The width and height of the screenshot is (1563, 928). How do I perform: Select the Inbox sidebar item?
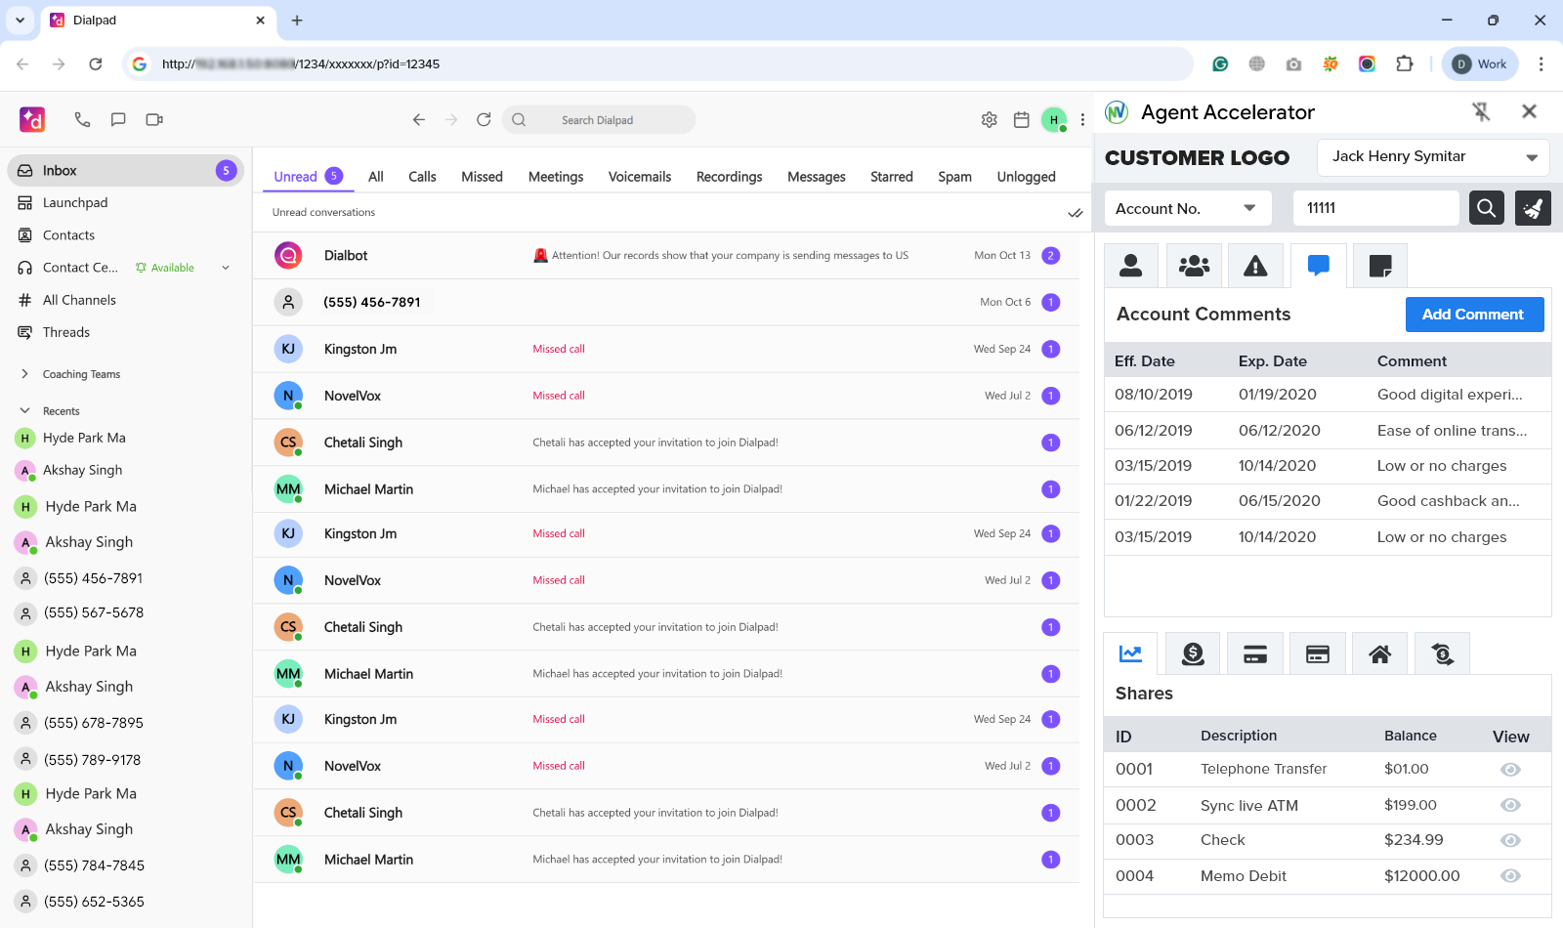tap(125, 170)
